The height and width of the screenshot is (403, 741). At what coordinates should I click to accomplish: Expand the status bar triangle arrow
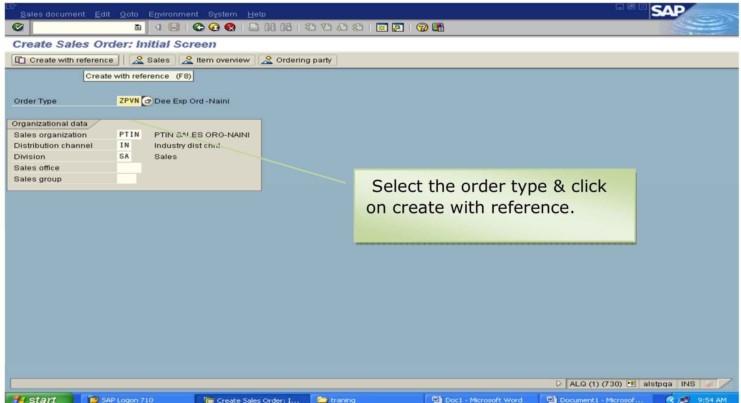click(559, 384)
